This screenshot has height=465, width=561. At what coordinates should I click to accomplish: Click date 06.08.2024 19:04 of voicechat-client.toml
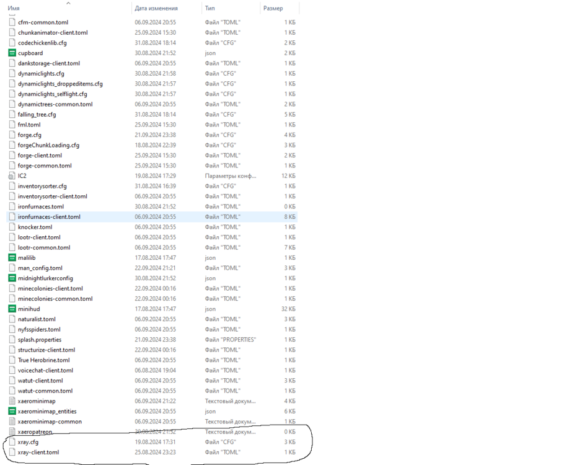[155, 371]
